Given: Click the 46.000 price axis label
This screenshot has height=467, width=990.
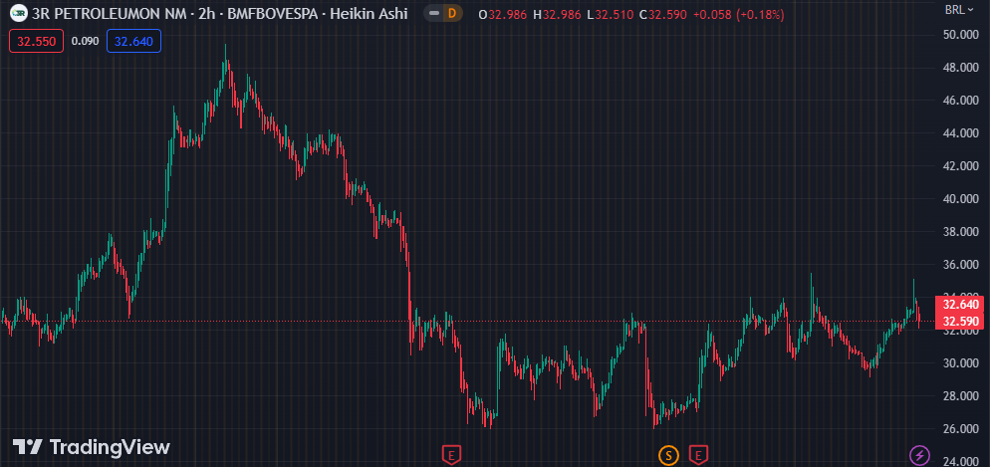Looking at the screenshot, I should (961, 101).
